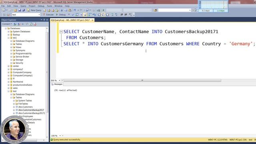Image resolution: width=256 pixels, height=144 pixels.
Task: Click the editor horizontal scrollbar thumb
Action: pos(142,80)
